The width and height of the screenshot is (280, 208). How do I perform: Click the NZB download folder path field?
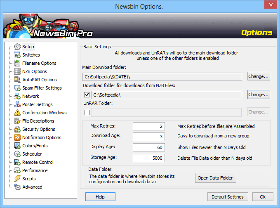(x=167, y=95)
